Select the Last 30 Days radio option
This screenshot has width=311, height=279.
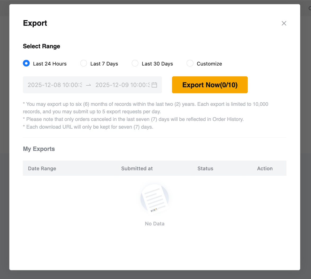(x=135, y=63)
